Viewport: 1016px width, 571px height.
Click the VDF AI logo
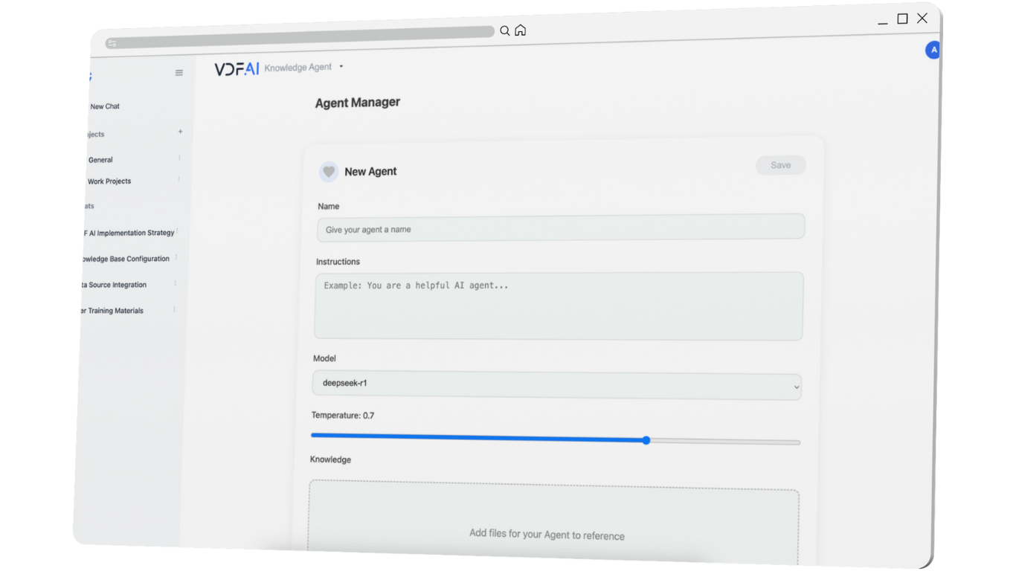coord(237,69)
